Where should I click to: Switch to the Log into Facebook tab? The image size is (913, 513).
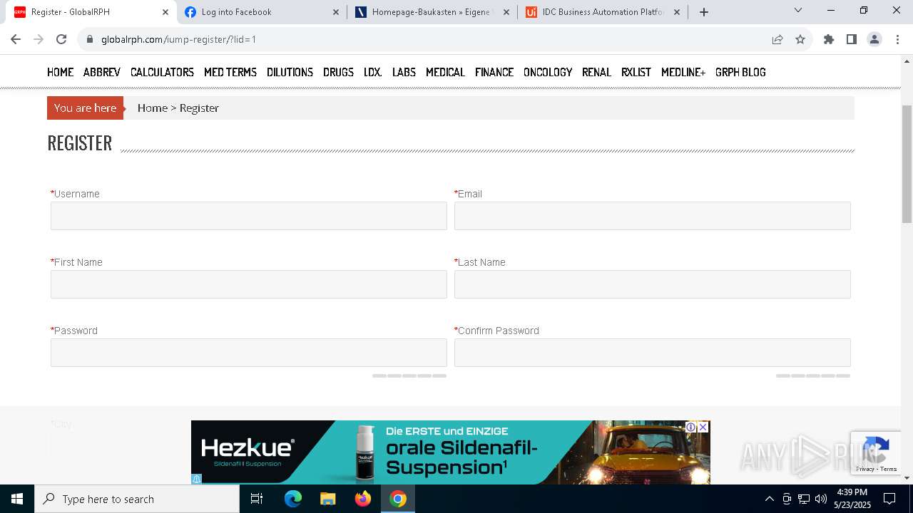(x=262, y=12)
